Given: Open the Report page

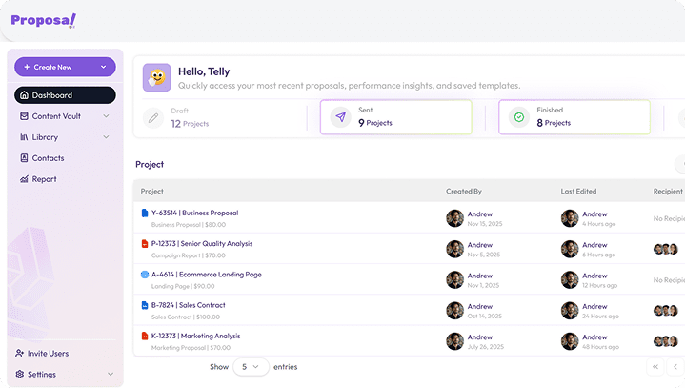Looking at the screenshot, I should [x=44, y=179].
